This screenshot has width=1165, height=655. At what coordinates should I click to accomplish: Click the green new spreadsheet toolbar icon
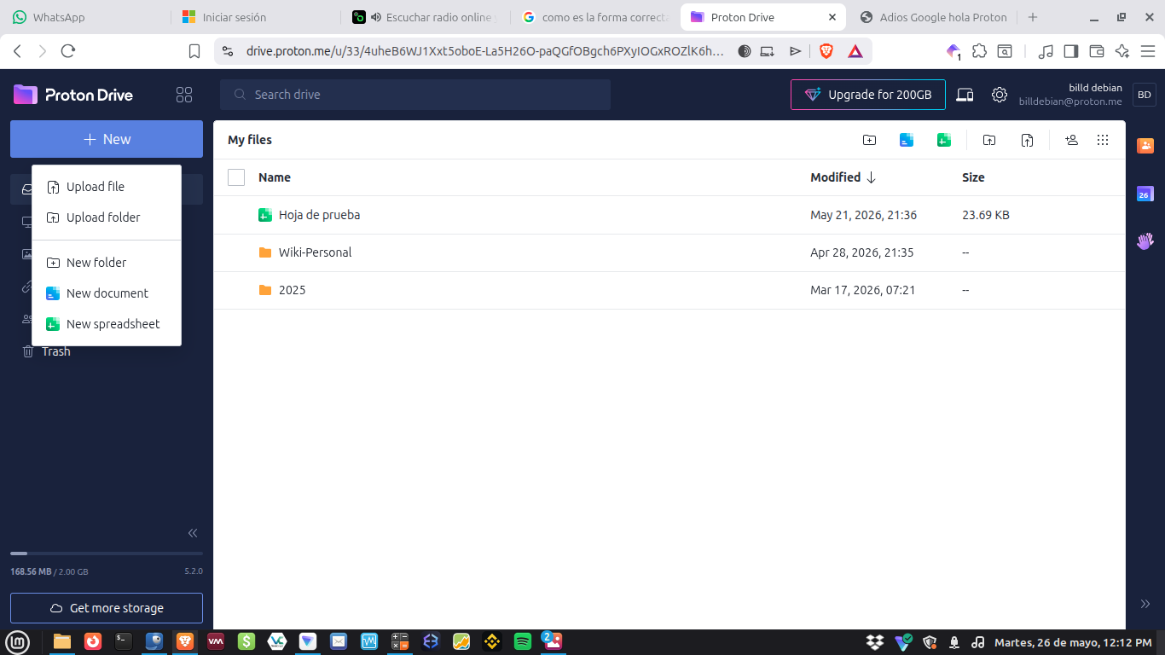pos(944,140)
